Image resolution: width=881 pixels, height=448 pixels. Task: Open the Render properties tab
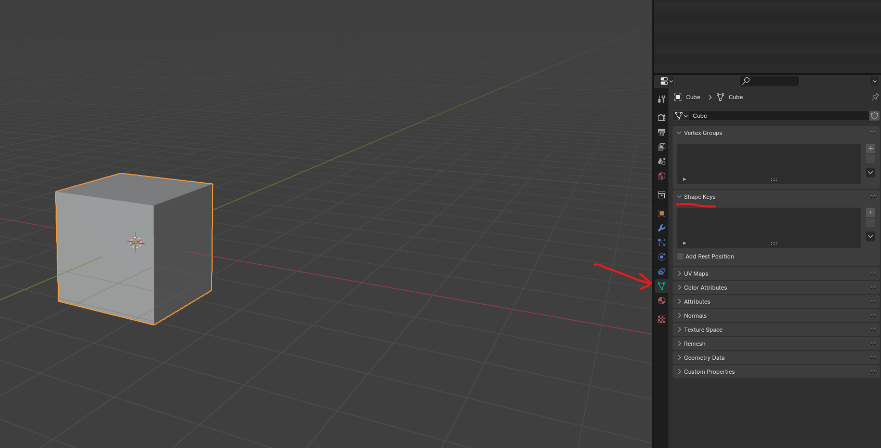[x=662, y=118]
